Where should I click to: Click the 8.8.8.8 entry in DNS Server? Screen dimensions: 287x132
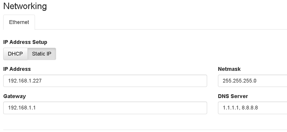tap(250, 108)
